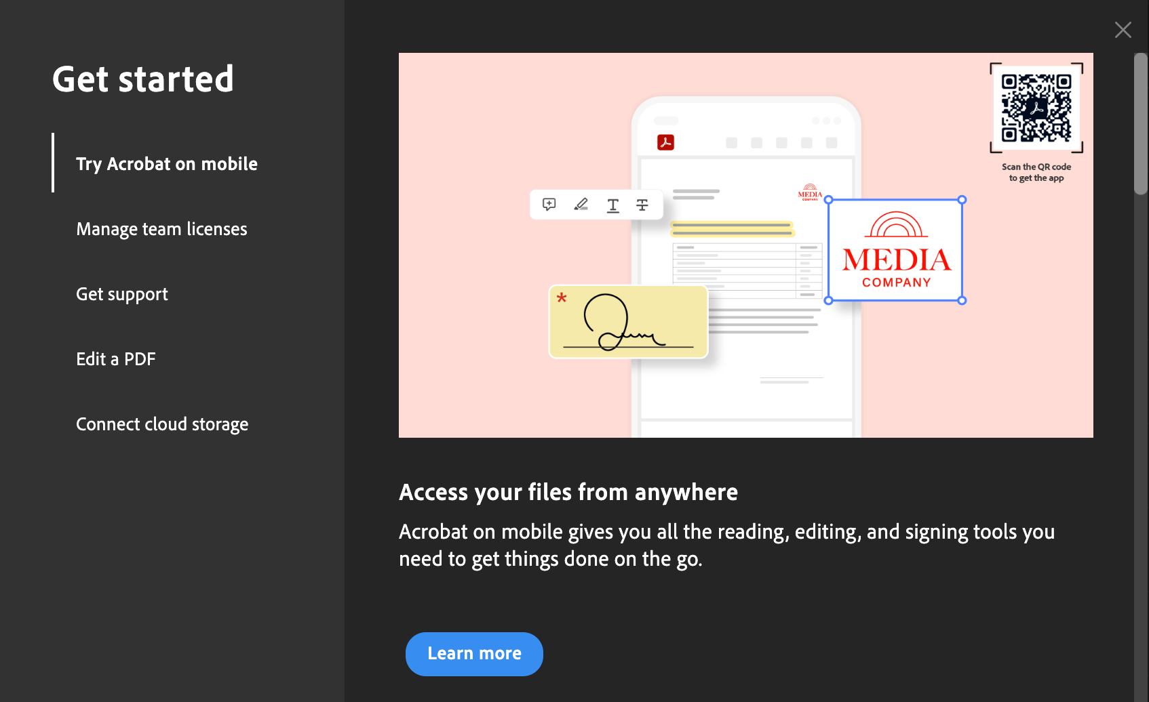The width and height of the screenshot is (1149, 702).
Task: Switch to the "Edit a PDF" section
Action: click(116, 358)
